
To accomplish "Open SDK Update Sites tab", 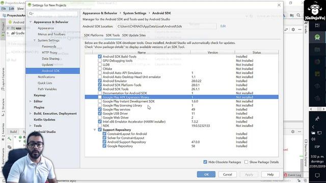I will (x=134, y=35).
